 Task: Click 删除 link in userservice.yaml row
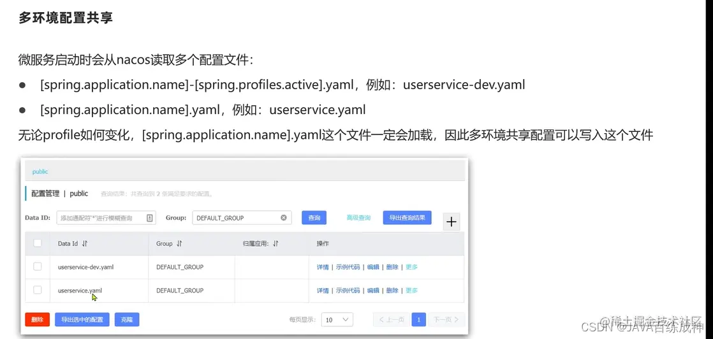[392, 291]
